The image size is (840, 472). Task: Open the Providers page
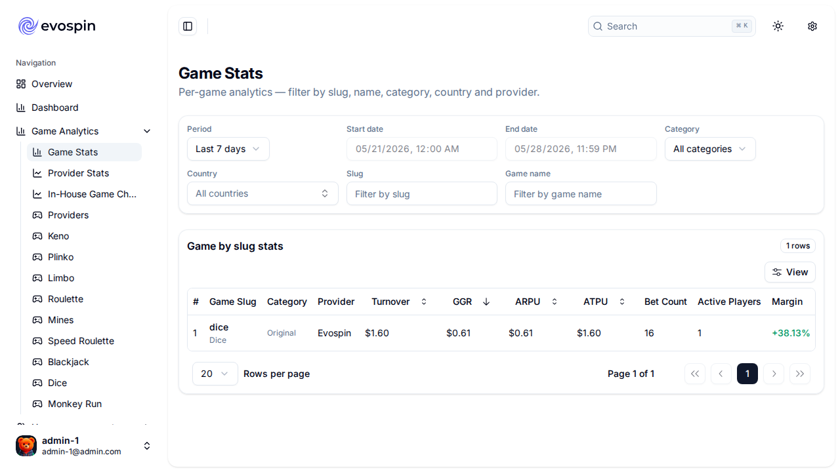[x=84, y=215]
